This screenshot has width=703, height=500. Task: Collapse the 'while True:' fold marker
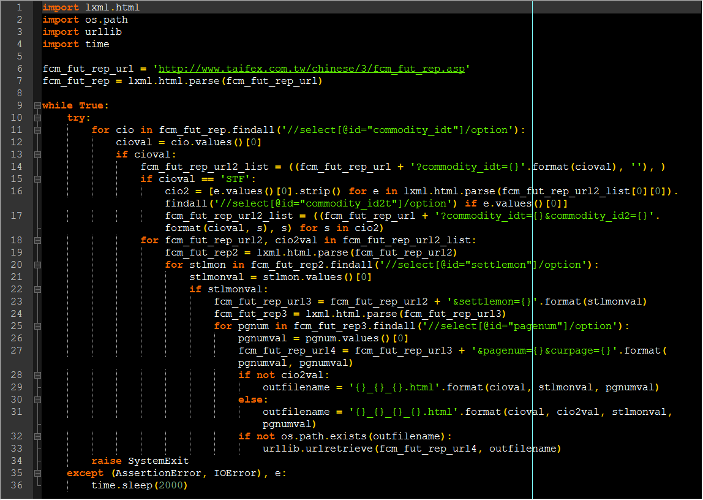click(x=38, y=106)
